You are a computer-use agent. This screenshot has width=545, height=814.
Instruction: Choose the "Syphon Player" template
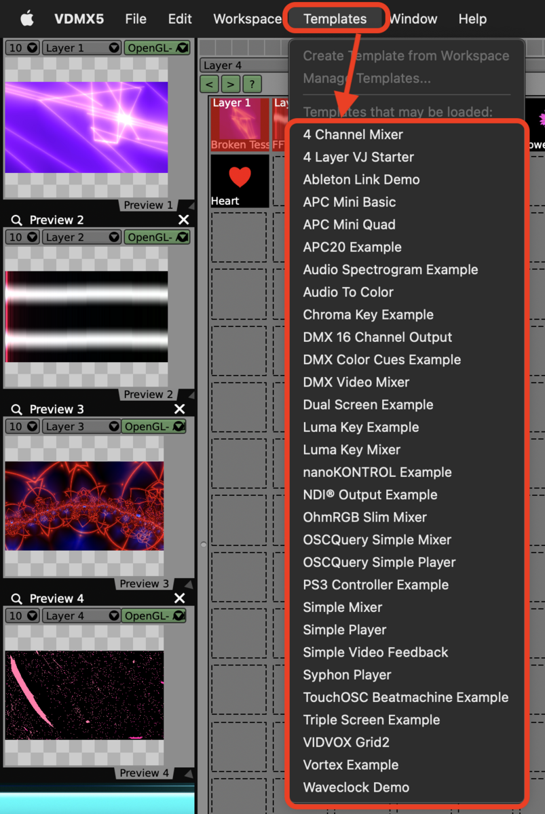tap(347, 675)
